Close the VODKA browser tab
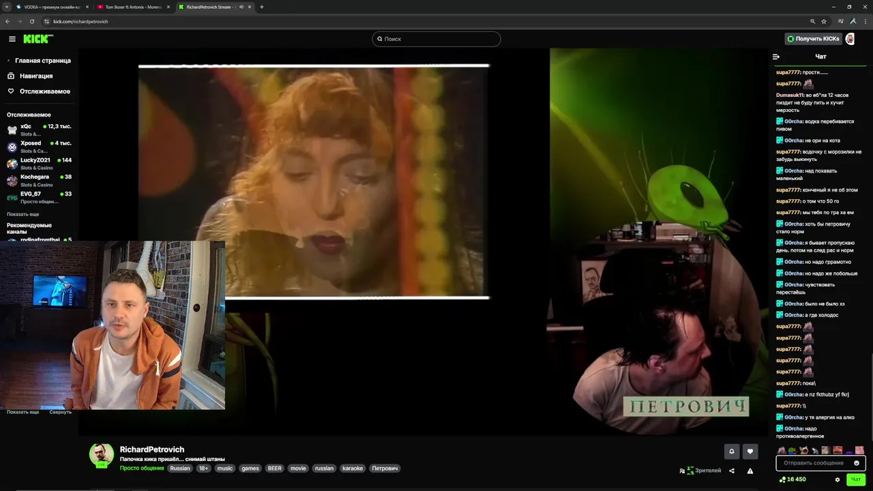This screenshot has width=873, height=491. (x=87, y=7)
